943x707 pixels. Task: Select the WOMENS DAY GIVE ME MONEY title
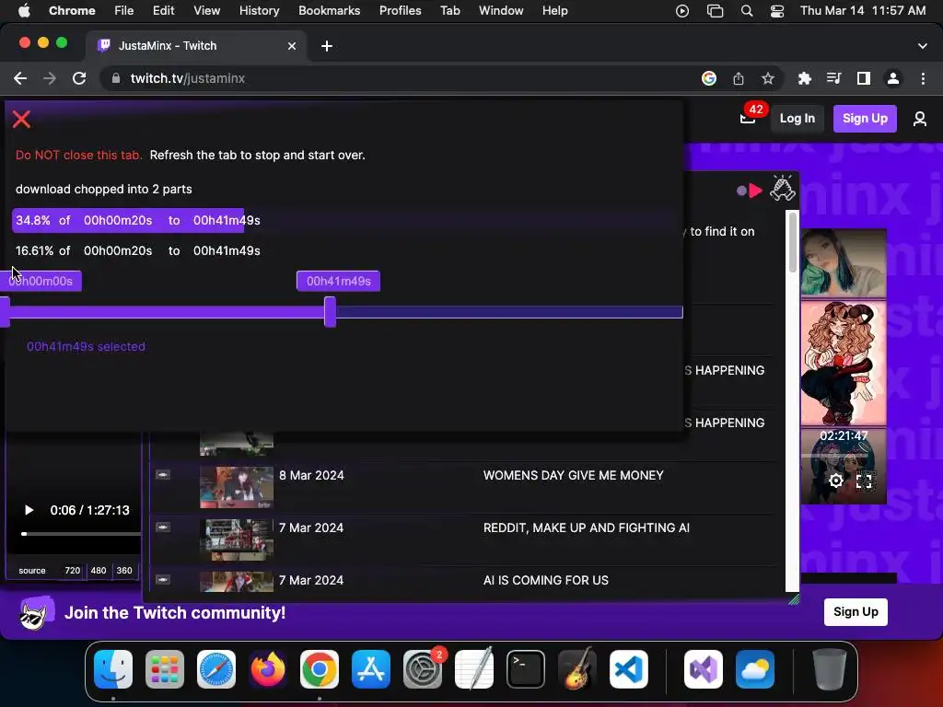573,475
